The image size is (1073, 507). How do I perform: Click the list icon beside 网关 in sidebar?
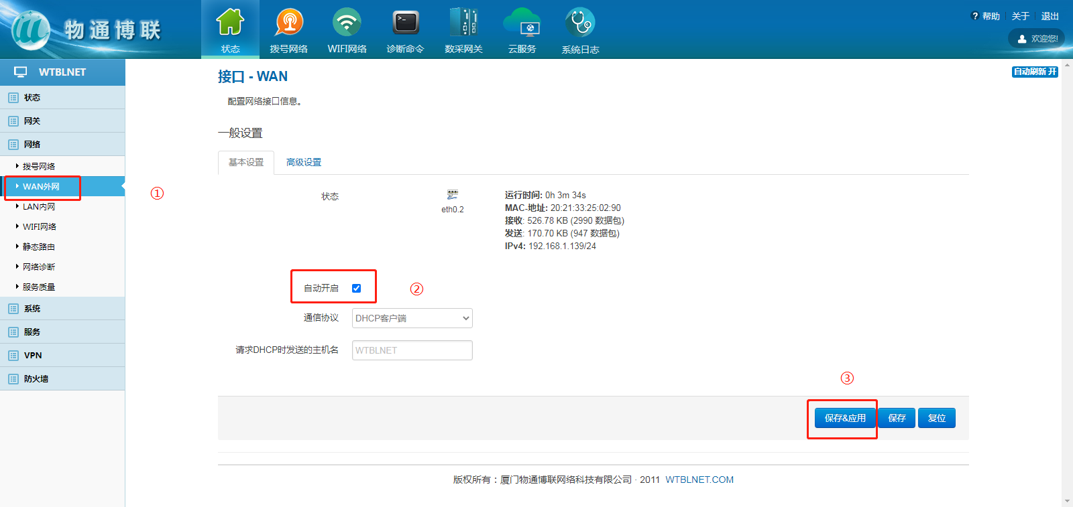(13, 121)
